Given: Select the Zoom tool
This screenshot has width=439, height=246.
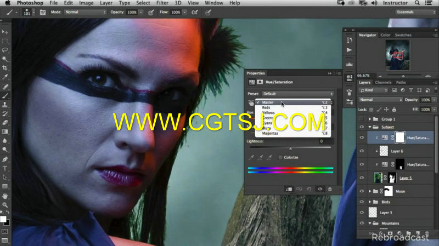Looking at the screenshot, I should (x=5, y=205).
